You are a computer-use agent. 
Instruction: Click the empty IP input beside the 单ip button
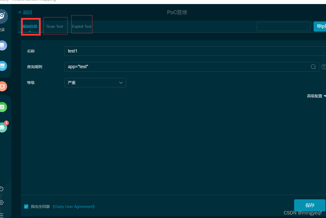(x=284, y=26)
